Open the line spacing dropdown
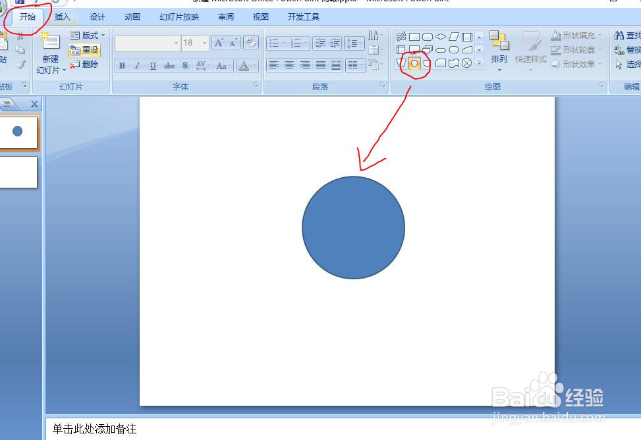641x440 pixels. point(354,43)
